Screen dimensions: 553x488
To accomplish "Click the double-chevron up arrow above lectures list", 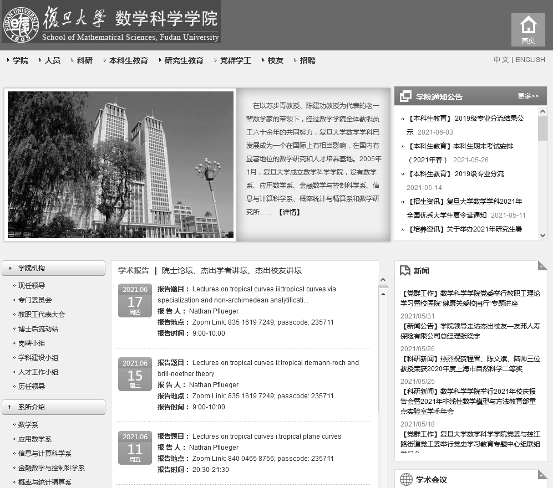I will click(x=383, y=280).
